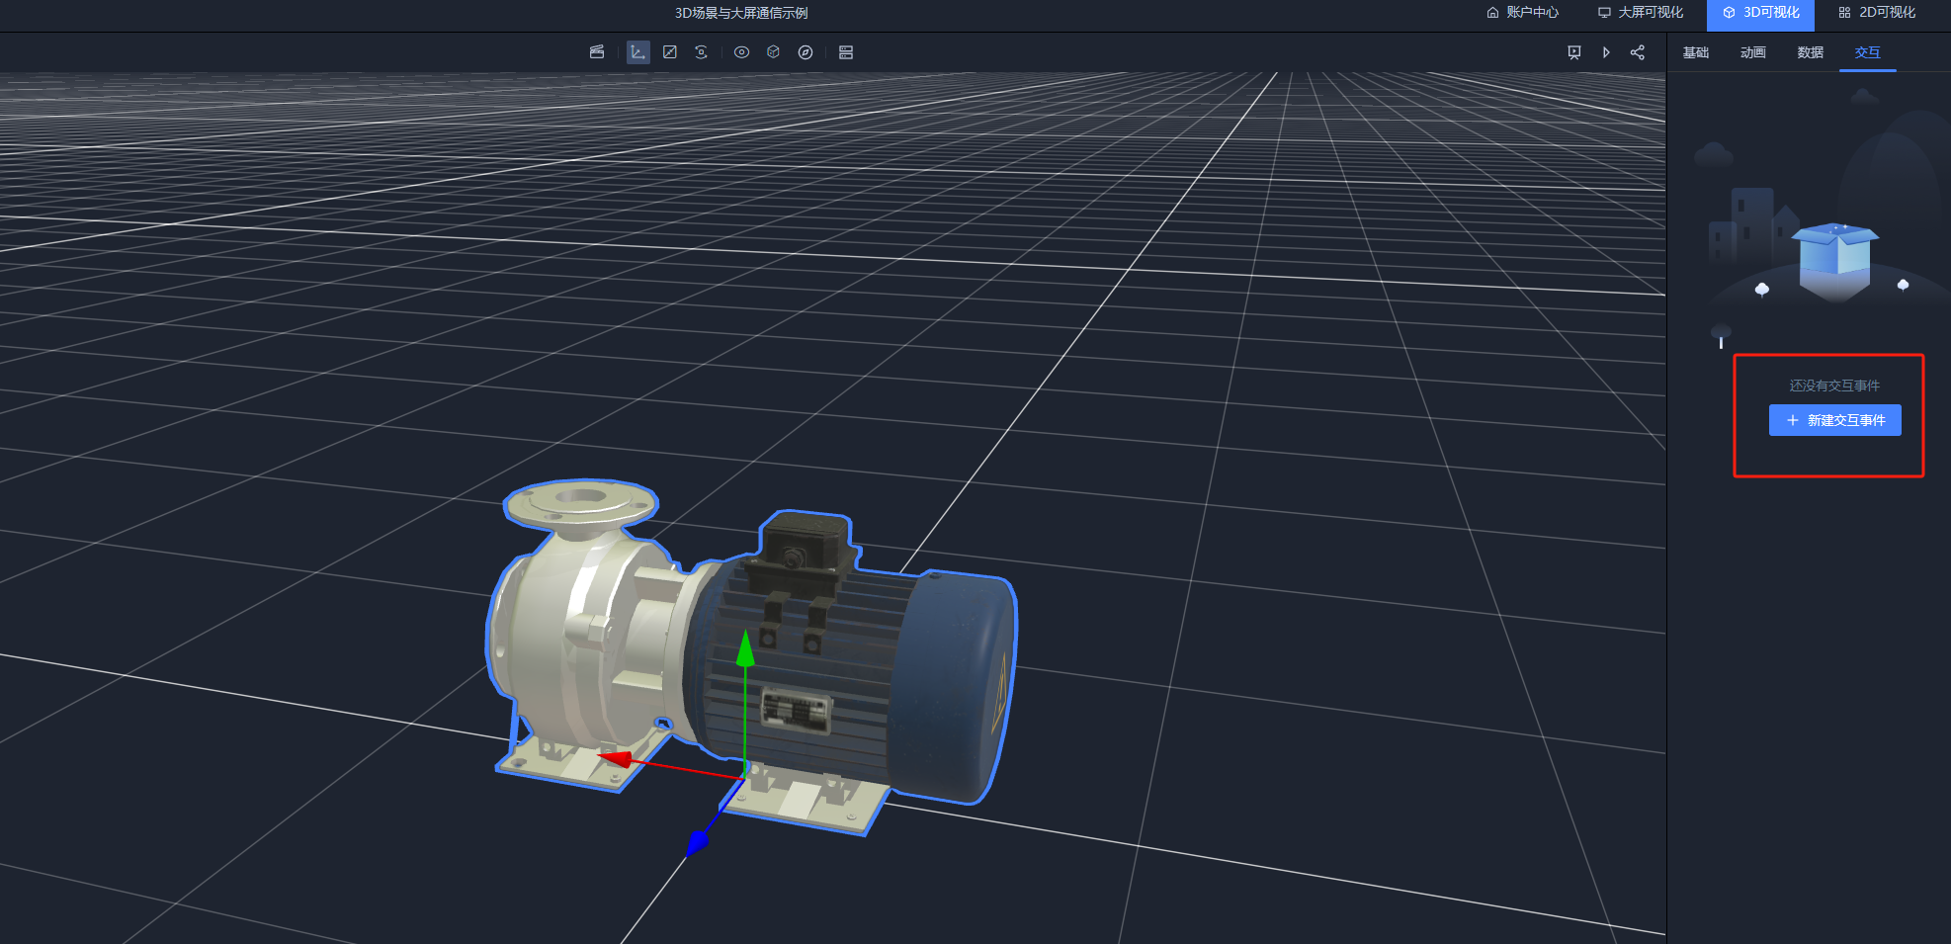Open the 基础 panel tab
This screenshot has height=944, width=1951.
coord(1696,52)
